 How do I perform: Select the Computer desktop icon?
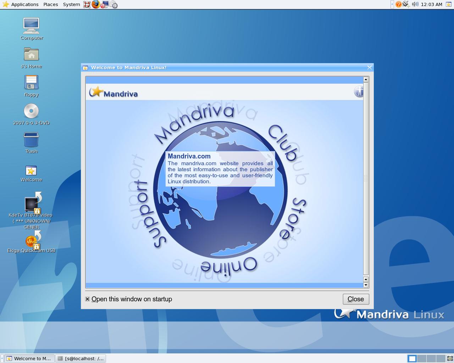tap(31, 29)
